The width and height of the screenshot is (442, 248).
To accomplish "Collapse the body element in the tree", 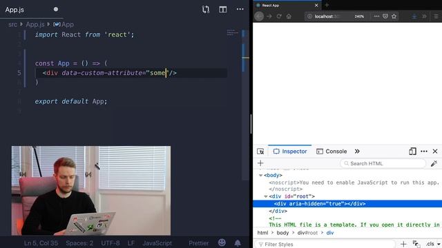I will click(x=261, y=175).
